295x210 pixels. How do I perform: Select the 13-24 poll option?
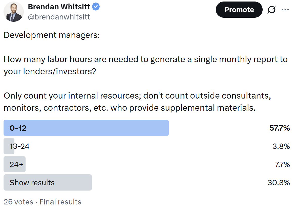pos(19,146)
